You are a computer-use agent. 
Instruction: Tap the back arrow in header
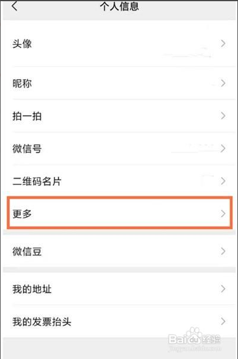14,5
